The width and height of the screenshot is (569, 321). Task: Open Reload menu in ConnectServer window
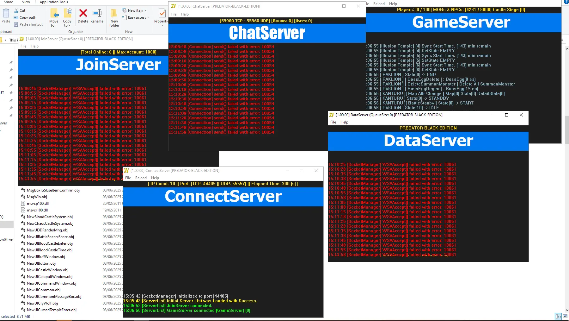[x=141, y=178]
